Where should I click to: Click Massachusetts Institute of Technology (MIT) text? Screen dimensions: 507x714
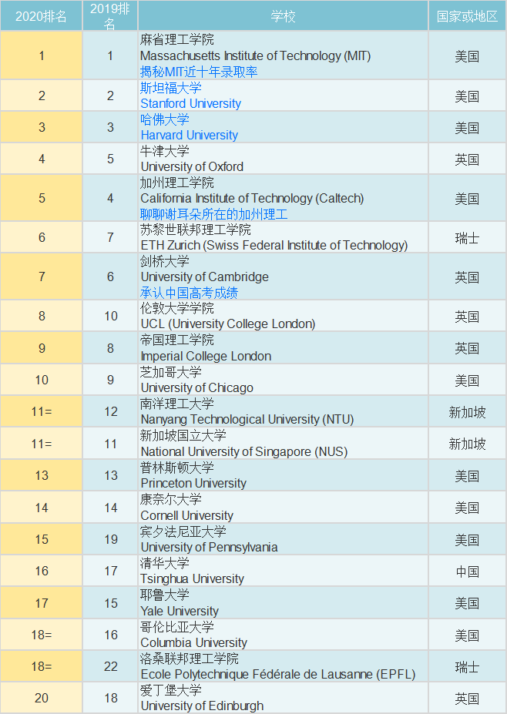tap(256, 56)
